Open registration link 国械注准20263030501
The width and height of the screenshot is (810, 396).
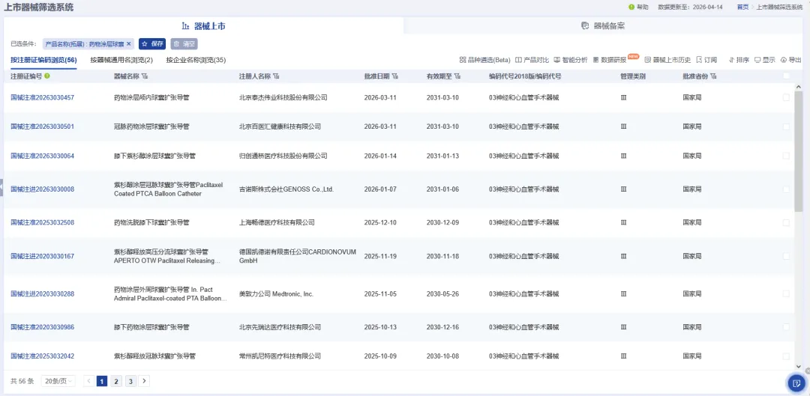pos(42,127)
